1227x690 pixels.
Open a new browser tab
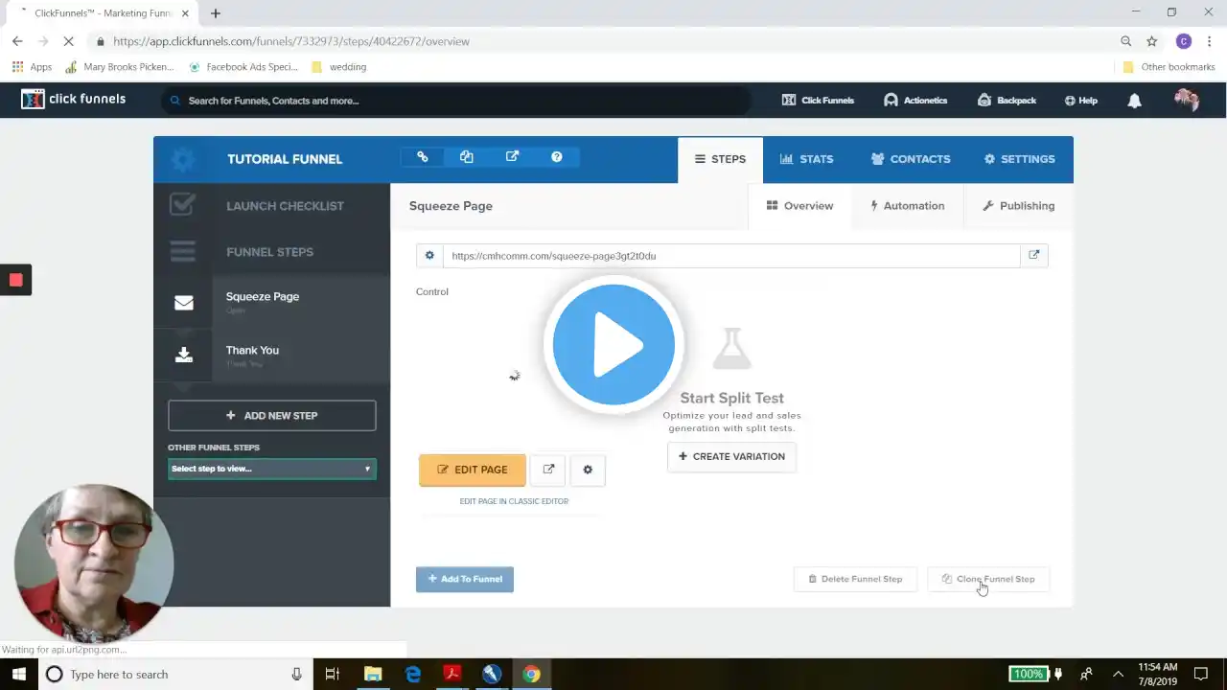(216, 13)
